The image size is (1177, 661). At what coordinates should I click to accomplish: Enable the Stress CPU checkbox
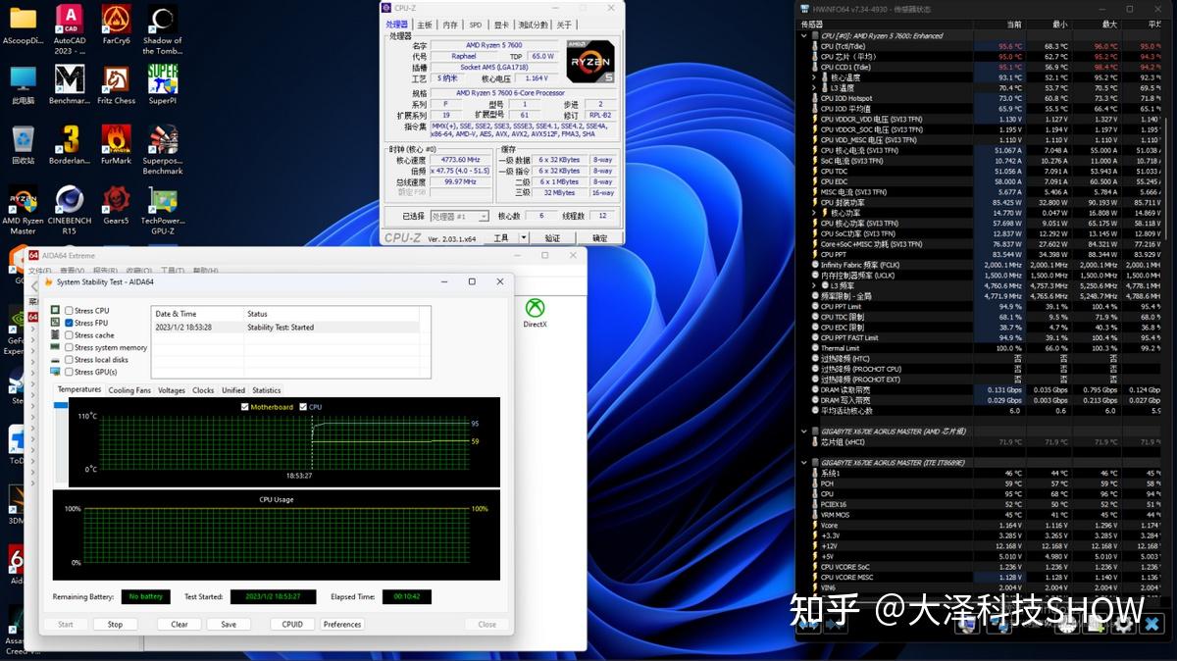click(x=69, y=311)
